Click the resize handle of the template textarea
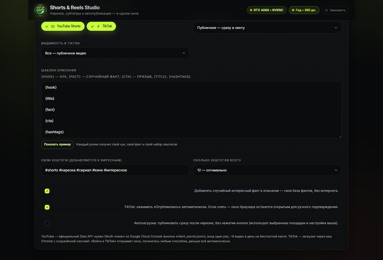 (x=340, y=136)
